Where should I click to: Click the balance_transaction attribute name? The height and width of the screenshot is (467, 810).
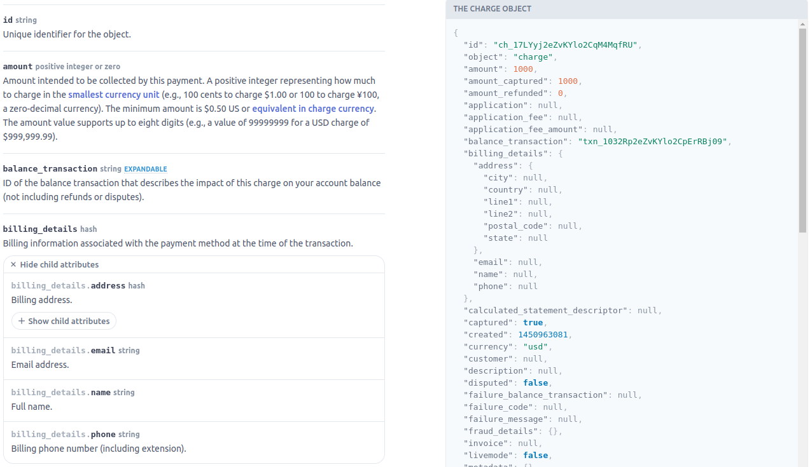50,169
